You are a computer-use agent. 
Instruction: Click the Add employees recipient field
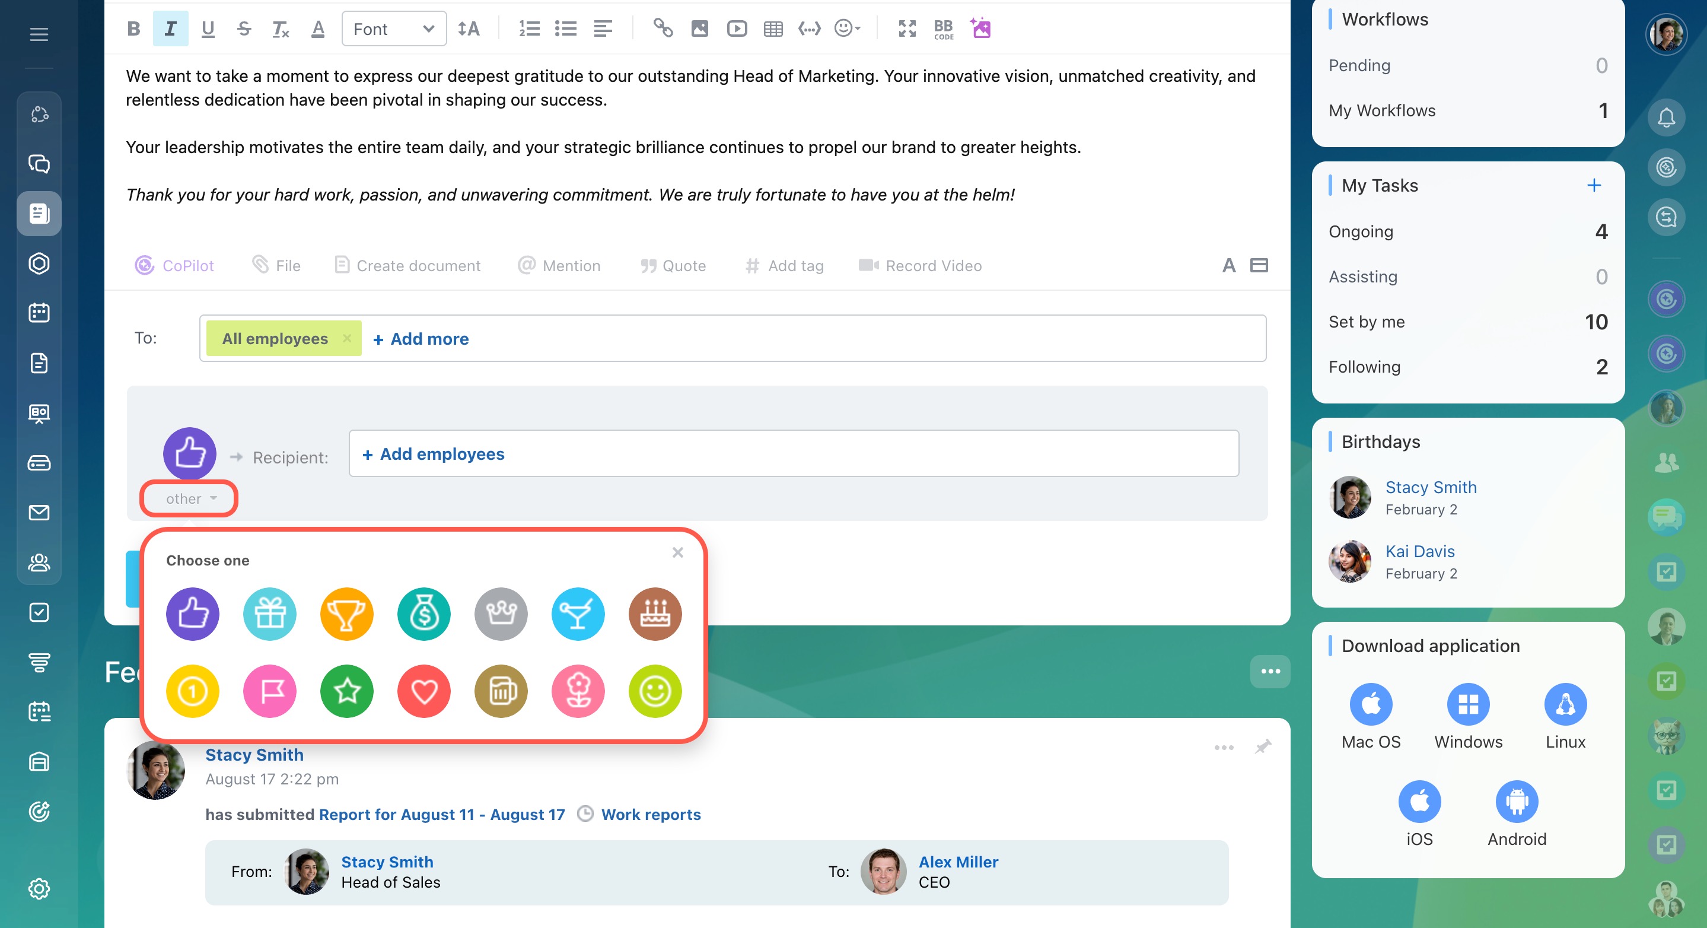click(x=442, y=454)
